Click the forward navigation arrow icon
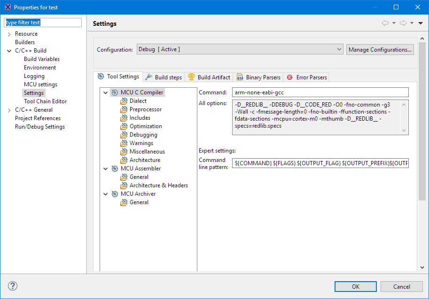The height and width of the screenshot is (299, 429). [x=403, y=23]
